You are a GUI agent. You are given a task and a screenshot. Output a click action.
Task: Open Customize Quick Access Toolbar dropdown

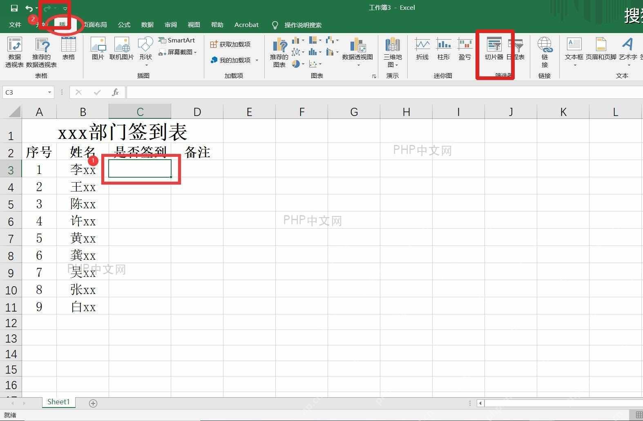[x=65, y=8]
